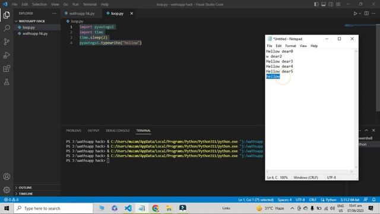380x214 pixels.
Task: Open Source Control view
Action: tap(7, 42)
